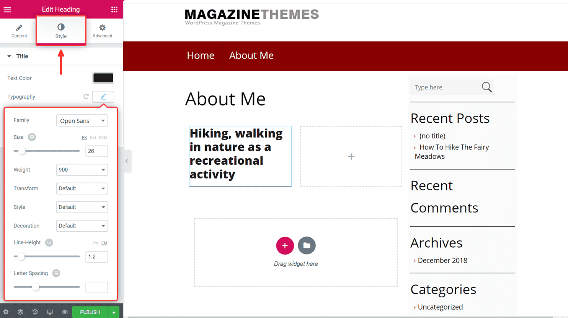Click the Add Template folder button
Screen dimensions: 568x318
click(307, 245)
